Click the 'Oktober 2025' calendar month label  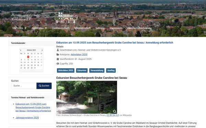(31, 50)
